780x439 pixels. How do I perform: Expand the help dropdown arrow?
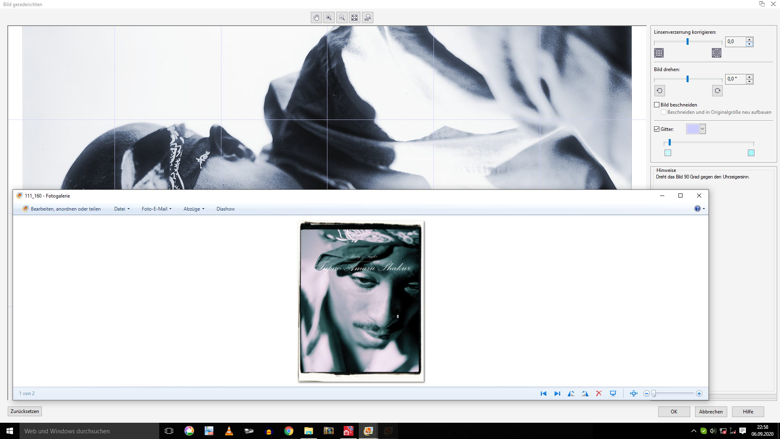pos(704,209)
